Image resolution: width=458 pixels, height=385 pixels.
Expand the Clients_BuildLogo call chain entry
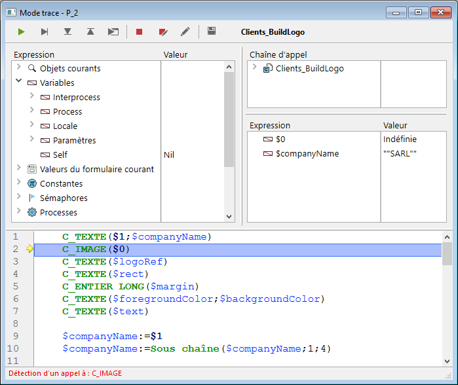pos(254,67)
